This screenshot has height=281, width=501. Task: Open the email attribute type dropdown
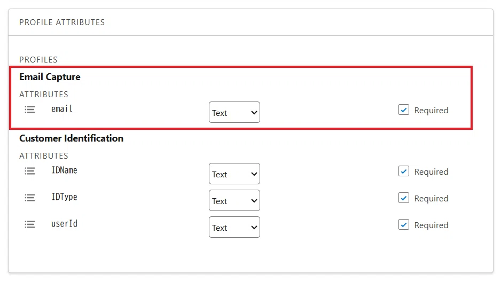click(234, 112)
